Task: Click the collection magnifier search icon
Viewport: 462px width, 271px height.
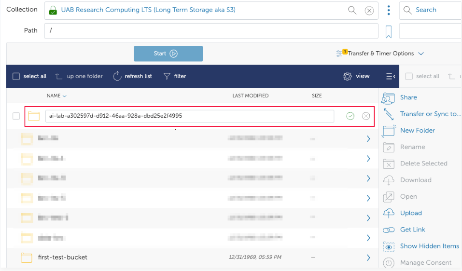Action: click(352, 10)
